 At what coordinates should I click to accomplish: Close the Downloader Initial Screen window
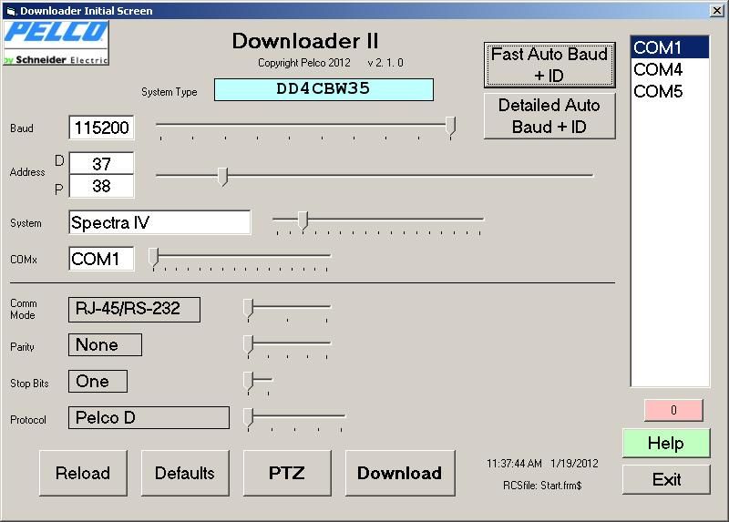tap(717, 10)
